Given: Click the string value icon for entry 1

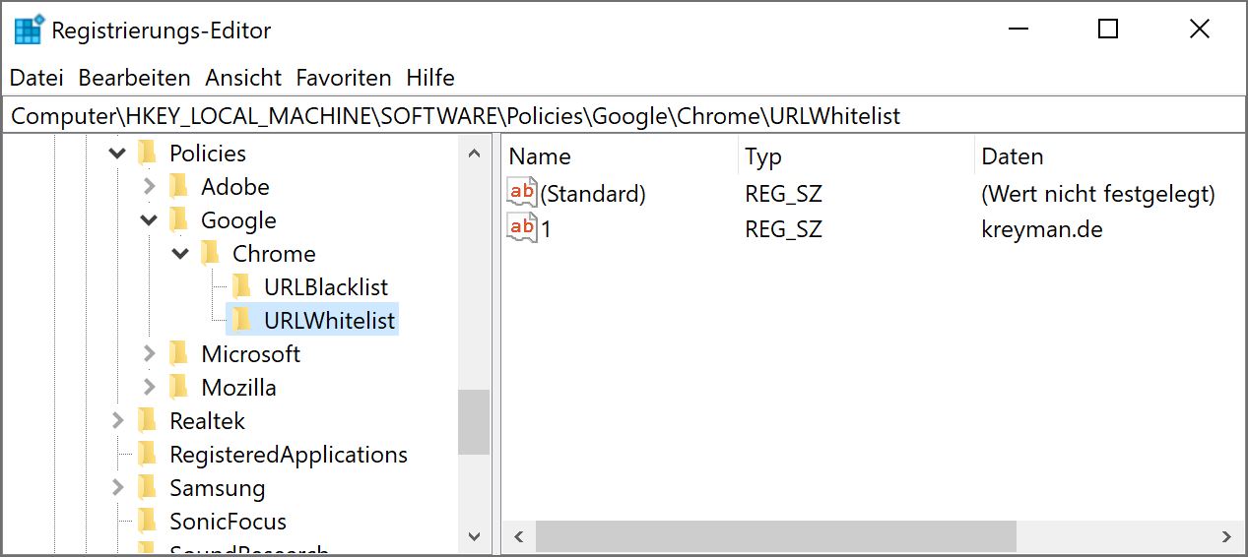Looking at the screenshot, I should (522, 228).
